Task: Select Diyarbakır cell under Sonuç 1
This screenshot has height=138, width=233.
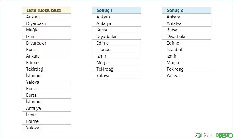Action: pos(116,37)
